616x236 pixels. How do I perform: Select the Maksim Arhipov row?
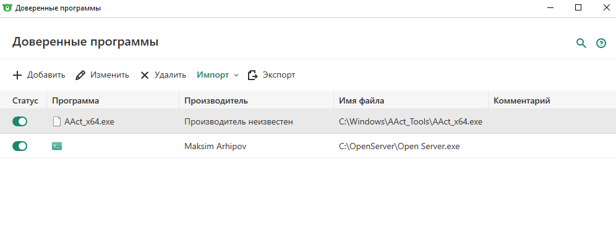tap(308, 147)
